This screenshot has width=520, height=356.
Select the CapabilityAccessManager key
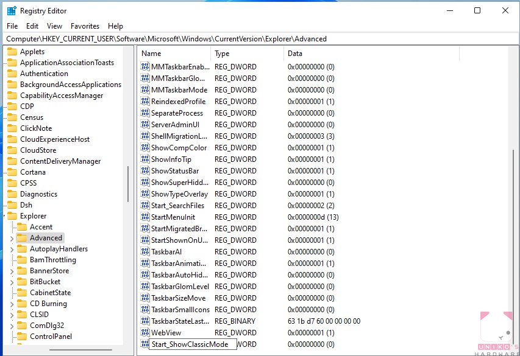[x=62, y=96]
